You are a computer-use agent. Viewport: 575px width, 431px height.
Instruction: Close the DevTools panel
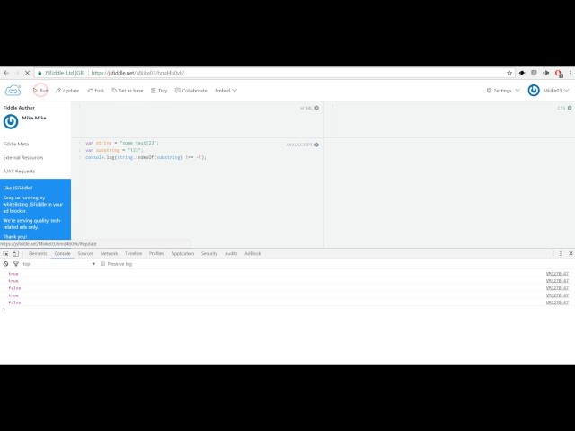pos(571,253)
